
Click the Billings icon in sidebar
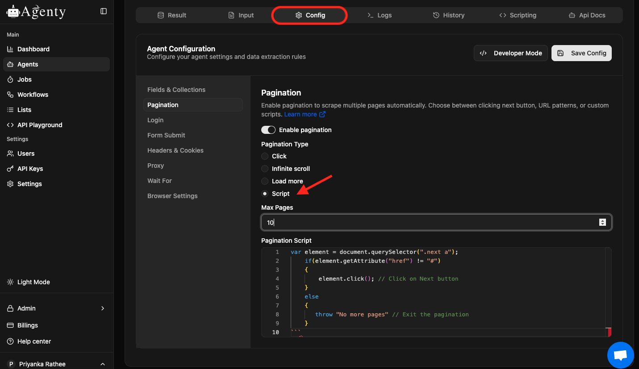click(x=10, y=325)
